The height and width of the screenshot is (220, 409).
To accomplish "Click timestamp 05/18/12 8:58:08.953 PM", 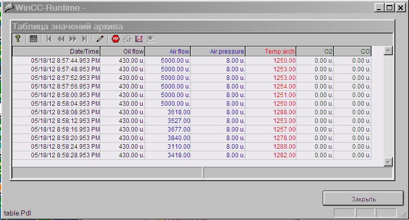I will coord(65,112).
